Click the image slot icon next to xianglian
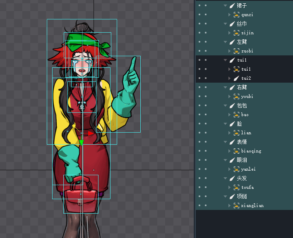The image size is (293, 238). [x=236, y=205]
